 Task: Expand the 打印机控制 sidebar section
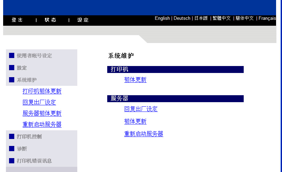(x=29, y=137)
